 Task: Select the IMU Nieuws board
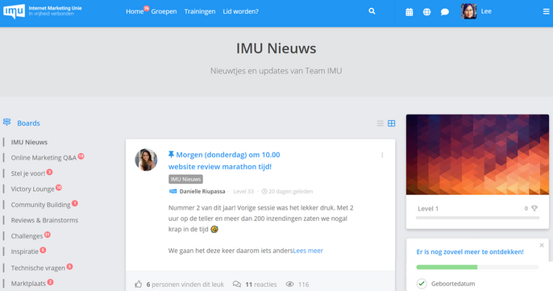click(29, 142)
